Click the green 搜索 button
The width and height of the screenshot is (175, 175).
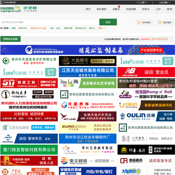[x=108, y=22]
